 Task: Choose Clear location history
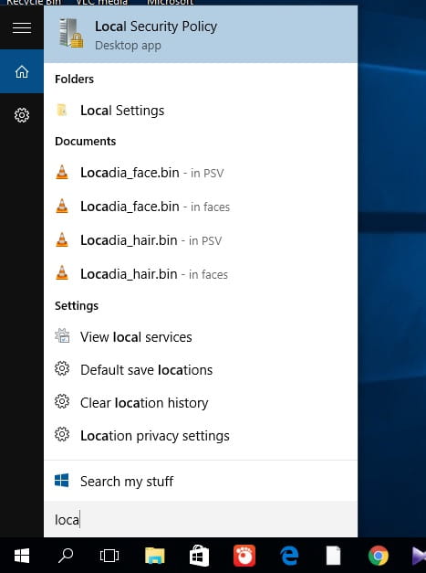201,403
